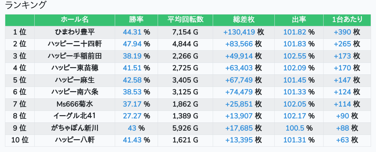Open the イーグル北41 hall entry
Viewport: 376px width, 152px height.
tap(75, 116)
